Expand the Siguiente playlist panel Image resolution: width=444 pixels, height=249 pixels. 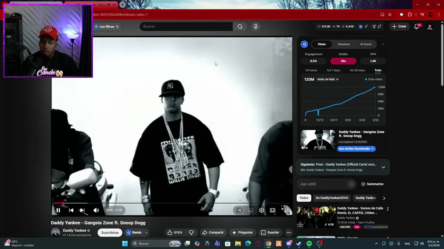(383, 167)
